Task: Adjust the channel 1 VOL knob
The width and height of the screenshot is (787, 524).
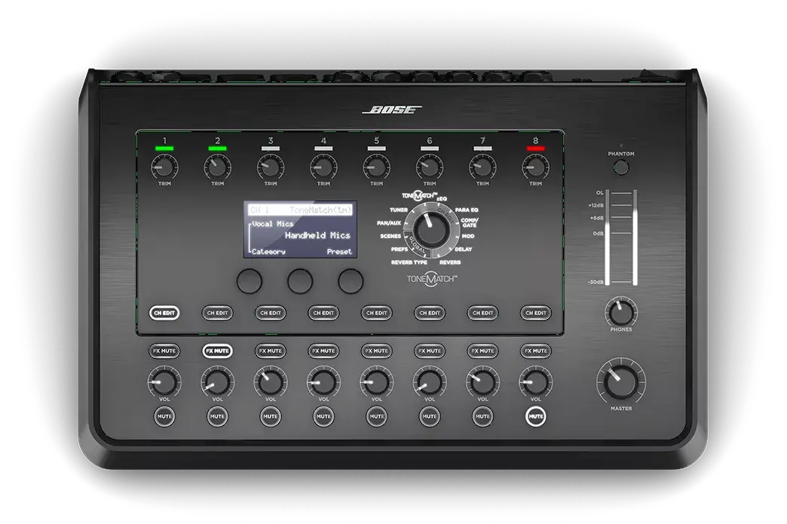Action: point(164,382)
